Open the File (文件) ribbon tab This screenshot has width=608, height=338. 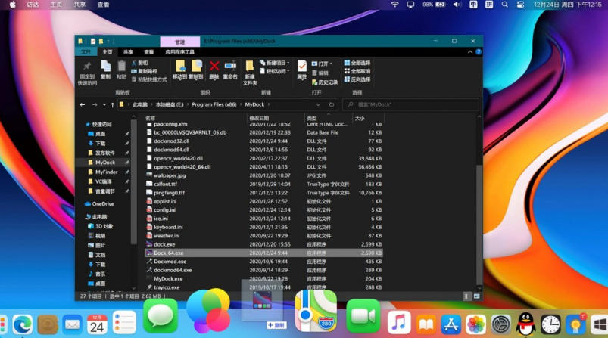(86, 52)
